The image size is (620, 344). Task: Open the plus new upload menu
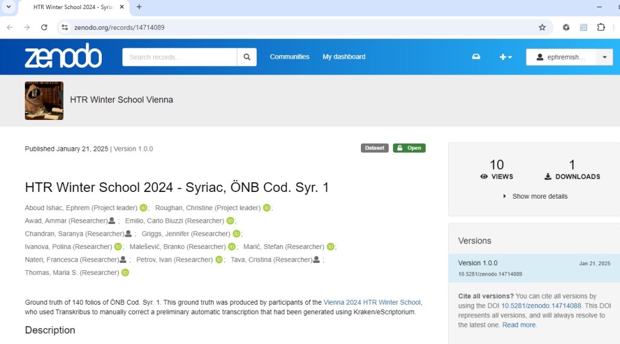tap(505, 57)
